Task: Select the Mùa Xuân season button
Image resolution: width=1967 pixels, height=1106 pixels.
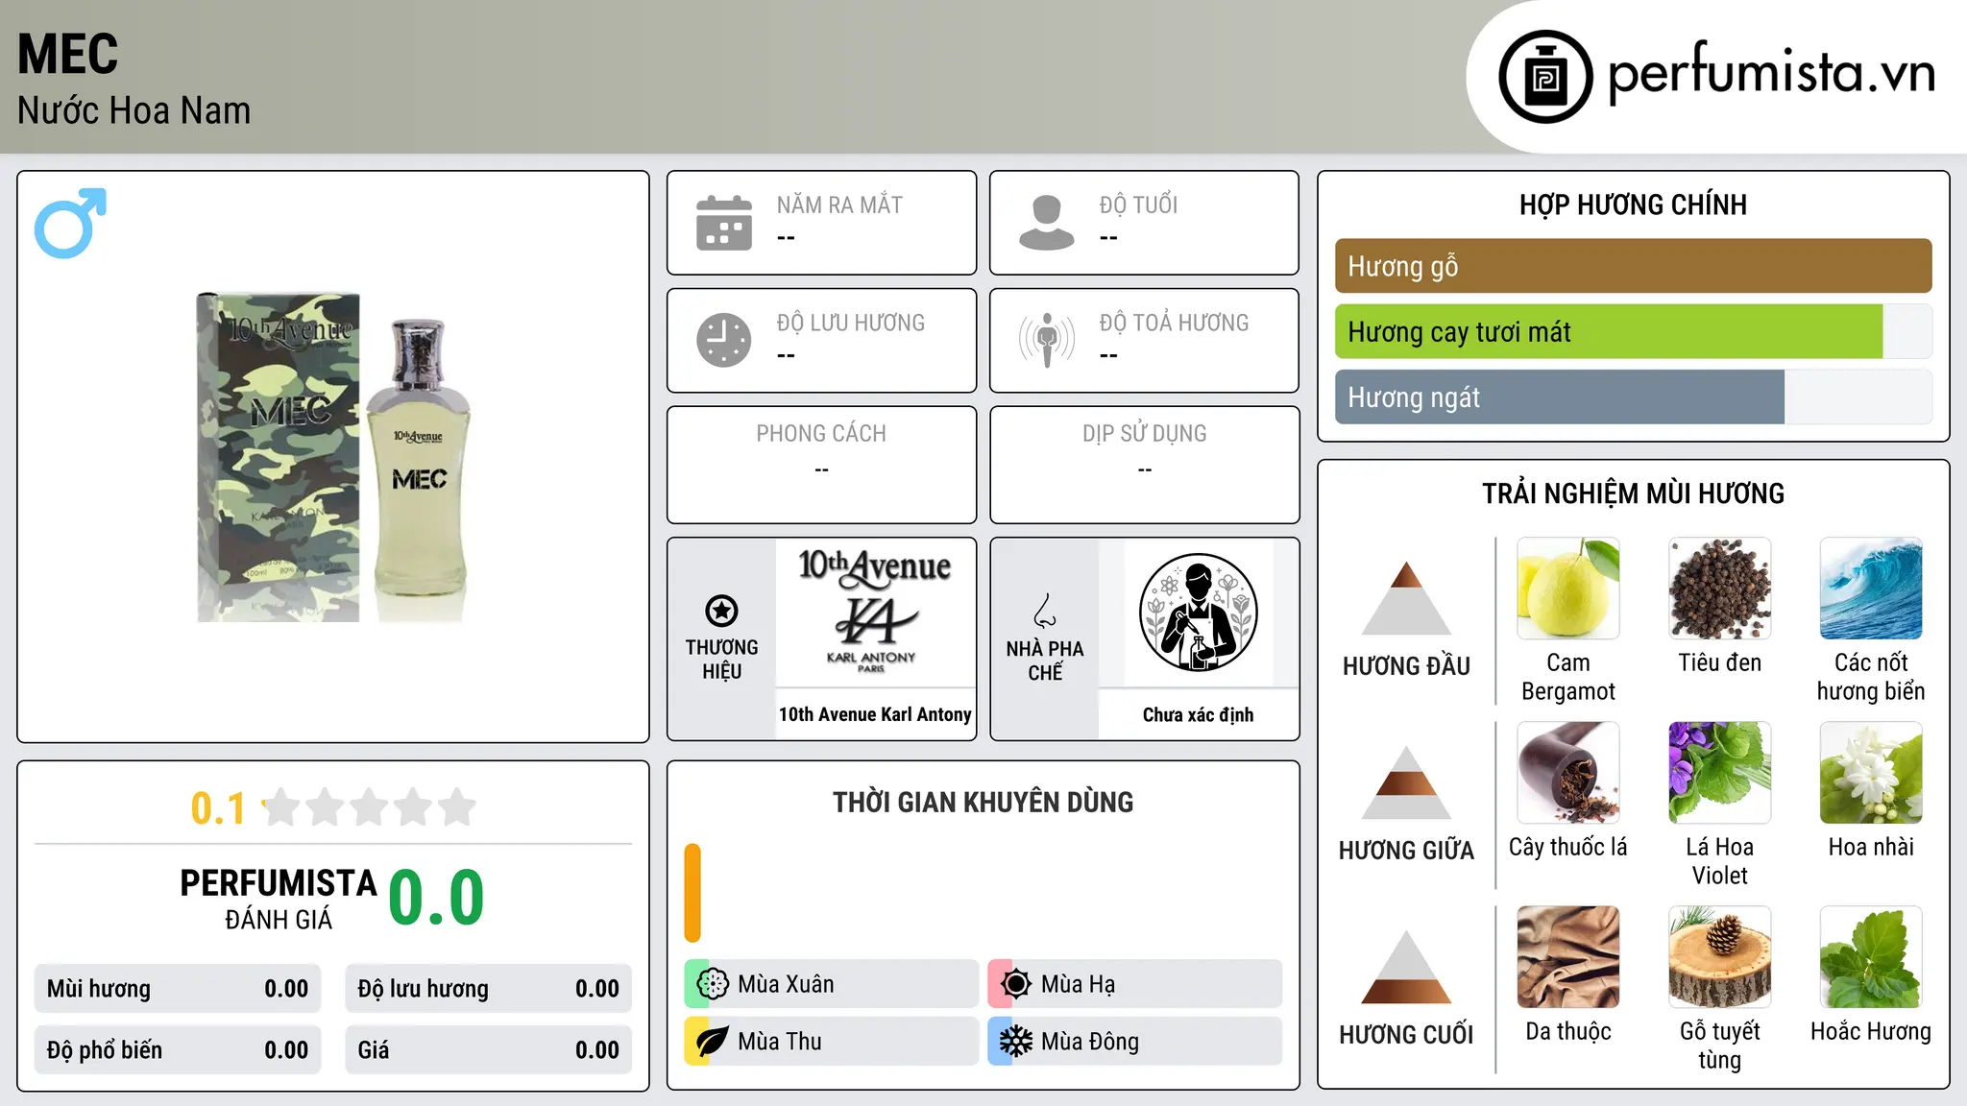Action: tap(832, 984)
